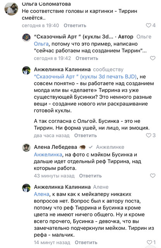Screen dimensions: 161x248
Task: Open Алена Лебедева's profile avatar
Action: 26,148
